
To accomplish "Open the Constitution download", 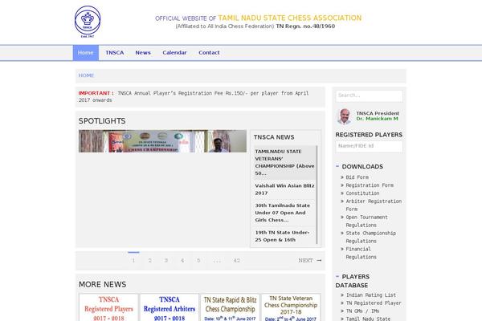I will coord(363,193).
